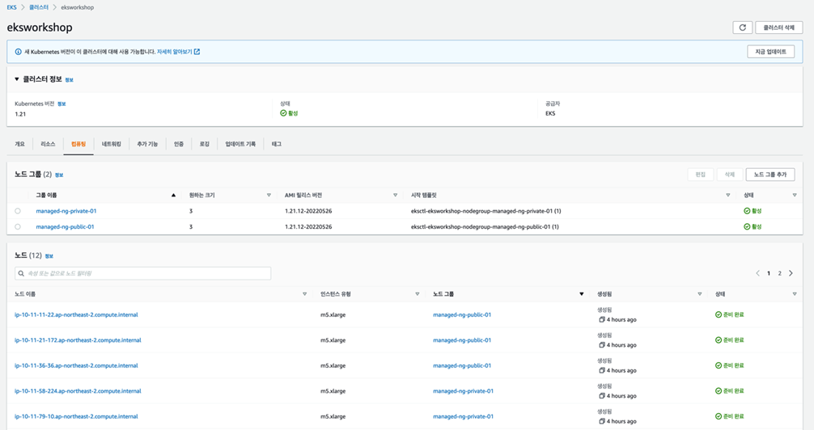The width and height of the screenshot is (814, 430).
Task: Go to page 2 of nodes
Action: point(779,273)
